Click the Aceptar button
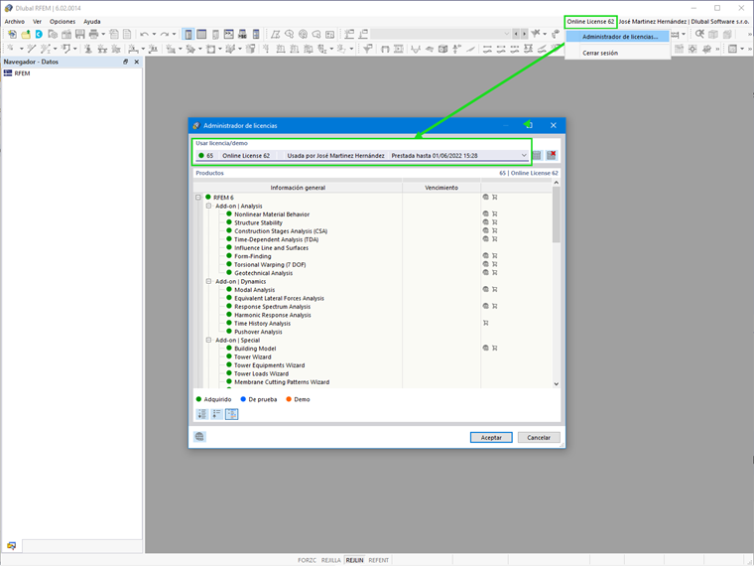 click(x=491, y=438)
